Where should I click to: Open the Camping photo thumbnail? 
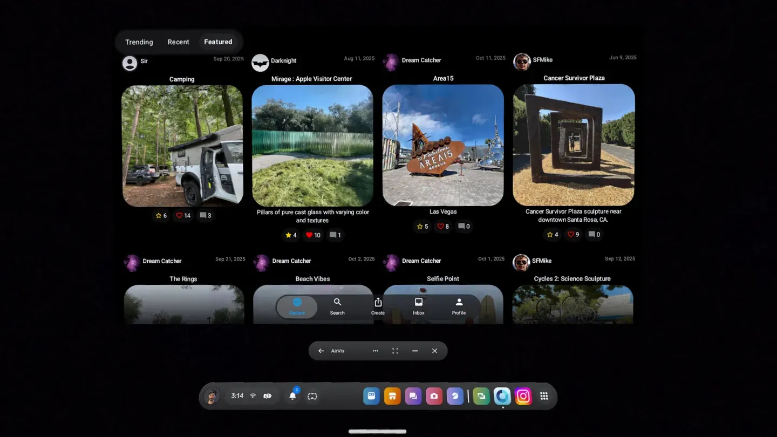(x=182, y=146)
